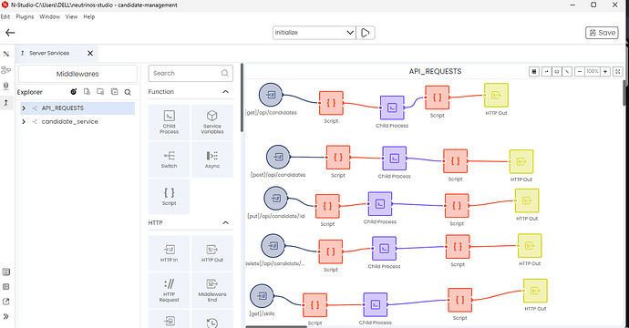Select HTTP Out node in [post]/api/candidates flow
This screenshot has height=328, width=629.
[521, 161]
